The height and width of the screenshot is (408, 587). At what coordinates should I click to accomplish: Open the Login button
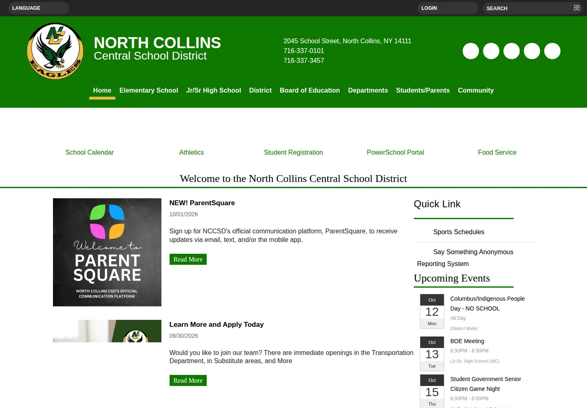click(x=448, y=8)
